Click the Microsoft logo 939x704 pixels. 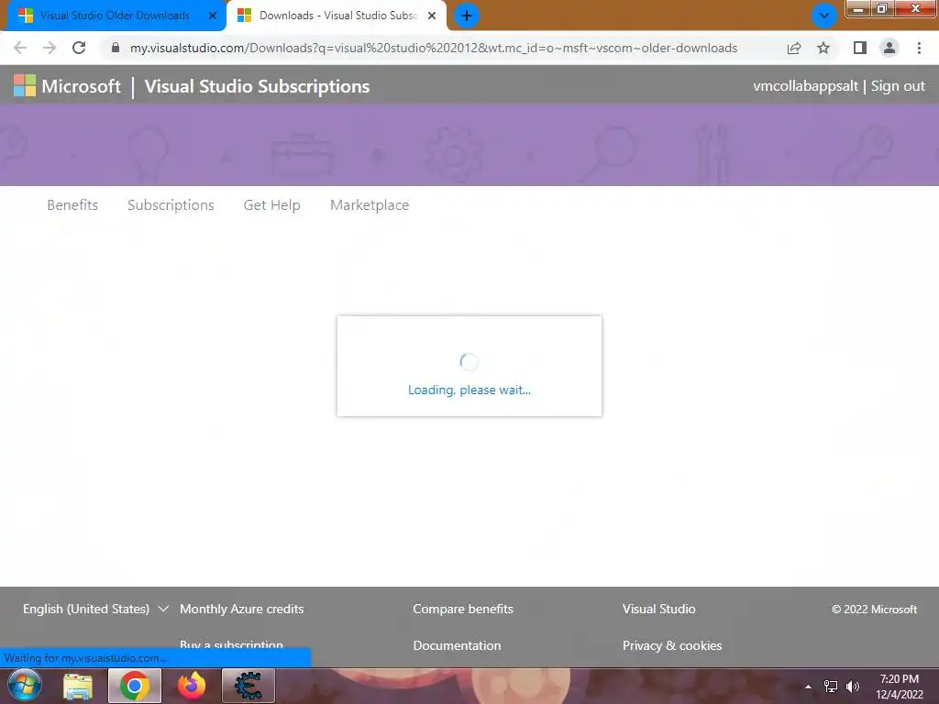(67, 85)
